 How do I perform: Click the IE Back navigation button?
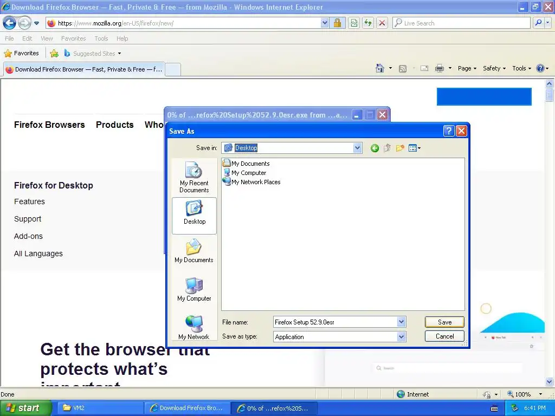click(10, 23)
